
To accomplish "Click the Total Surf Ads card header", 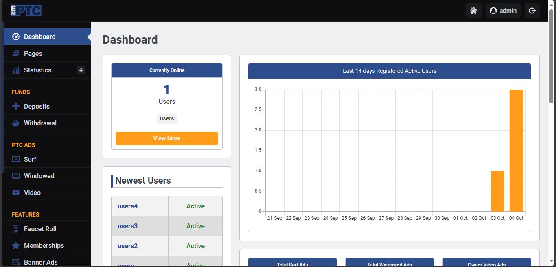I will (292, 263).
